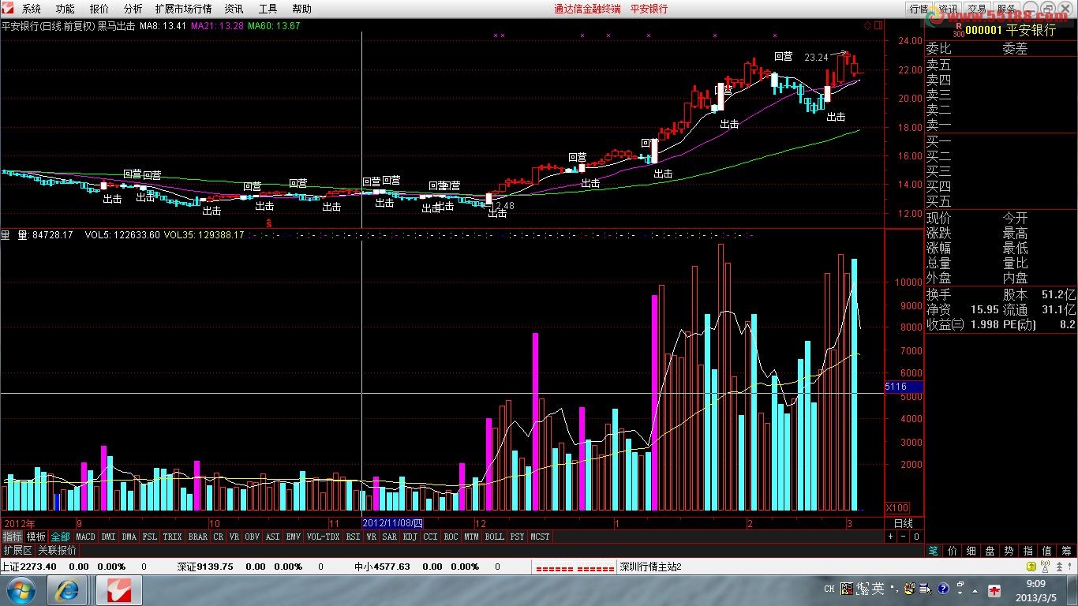Switch to the ASI indicator
The image size is (1078, 606).
(x=272, y=537)
